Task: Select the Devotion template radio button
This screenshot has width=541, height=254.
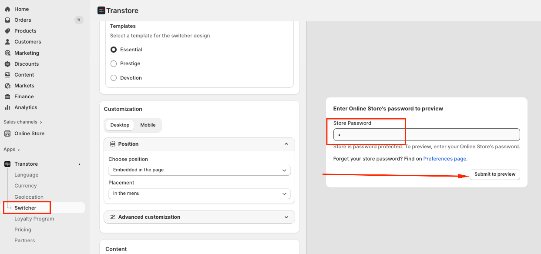Action: (114, 78)
